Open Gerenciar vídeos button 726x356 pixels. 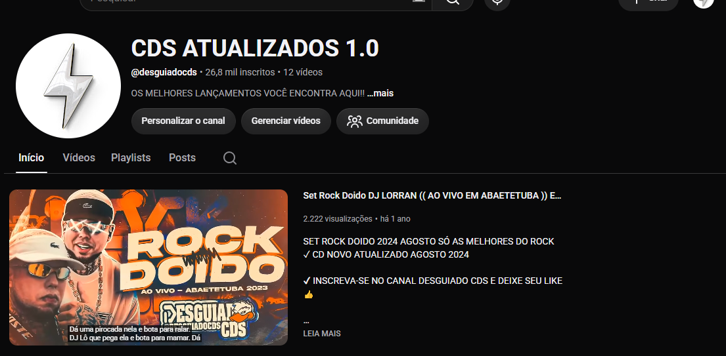tap(286, 121)
